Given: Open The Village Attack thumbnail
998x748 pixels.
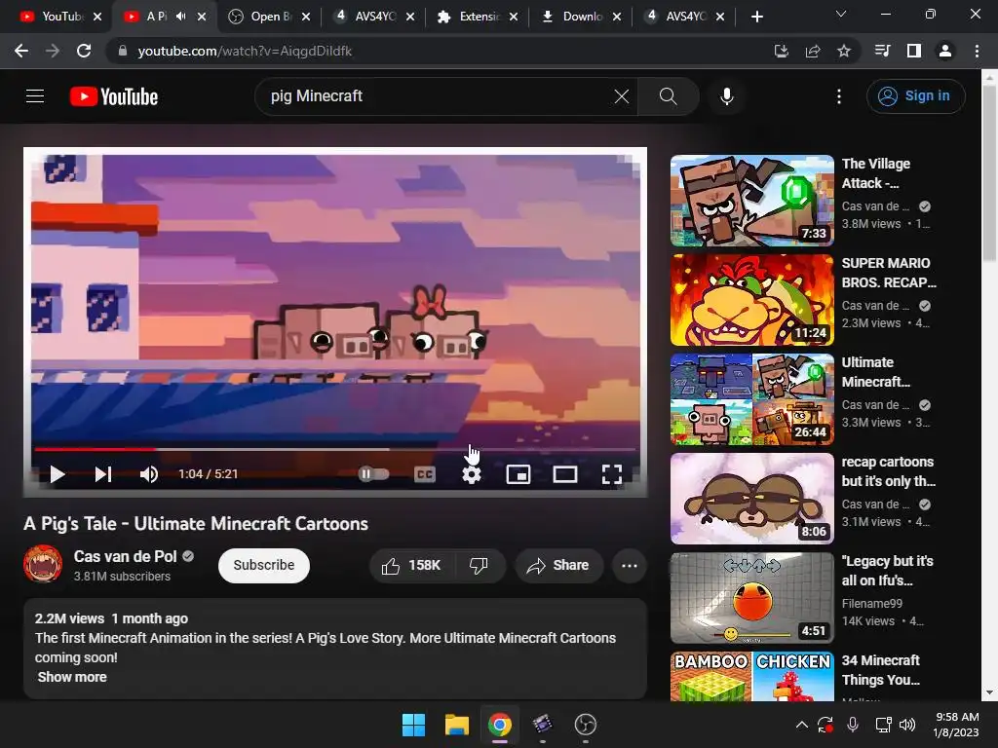Looking at the screenshot, I should pos(752,201).
